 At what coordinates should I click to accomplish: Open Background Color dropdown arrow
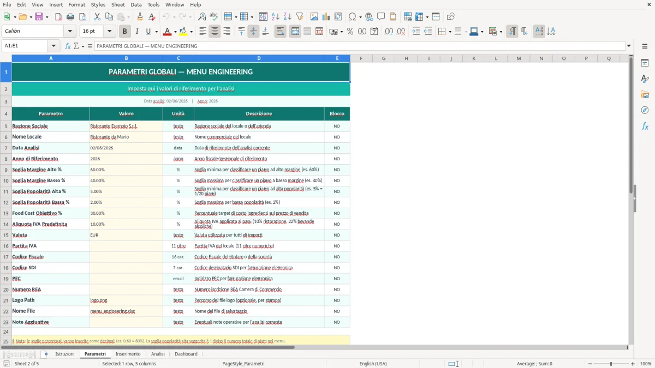192,32
